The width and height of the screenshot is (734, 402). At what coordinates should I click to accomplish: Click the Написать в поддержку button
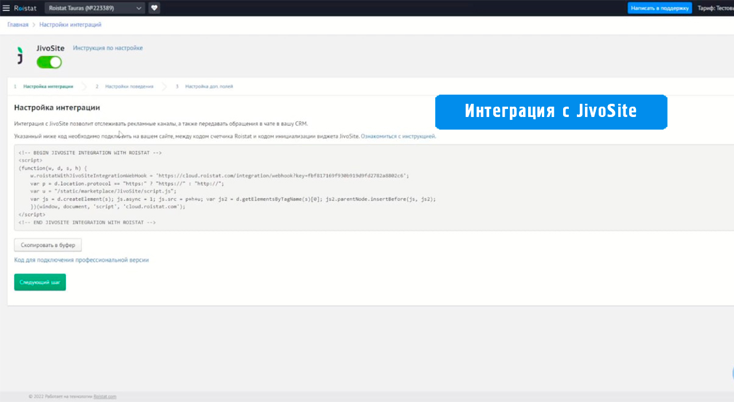coord(659,8)
